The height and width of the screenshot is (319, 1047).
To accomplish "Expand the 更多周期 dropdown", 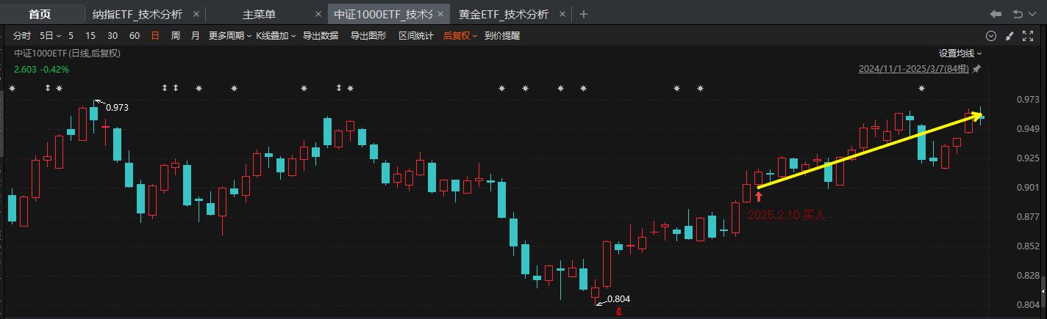I will (229, 35).
